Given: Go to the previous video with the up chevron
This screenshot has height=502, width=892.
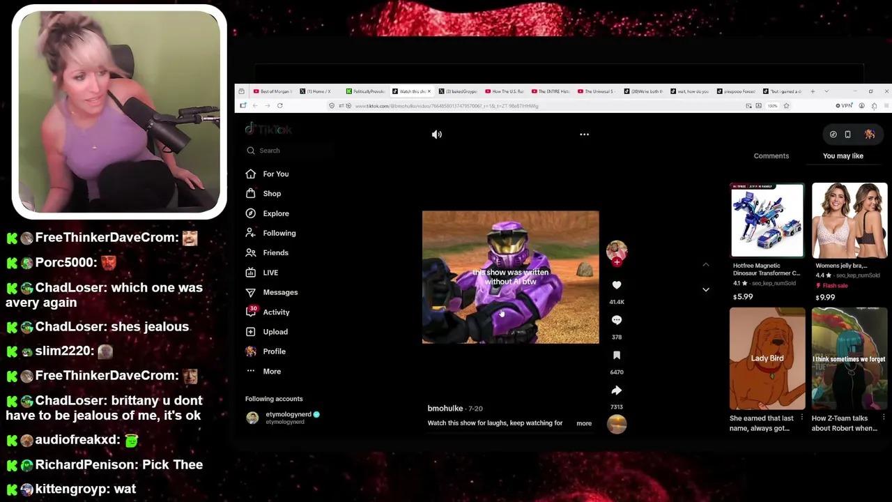Looking at the screenshot, I should (x=705, y=265).
